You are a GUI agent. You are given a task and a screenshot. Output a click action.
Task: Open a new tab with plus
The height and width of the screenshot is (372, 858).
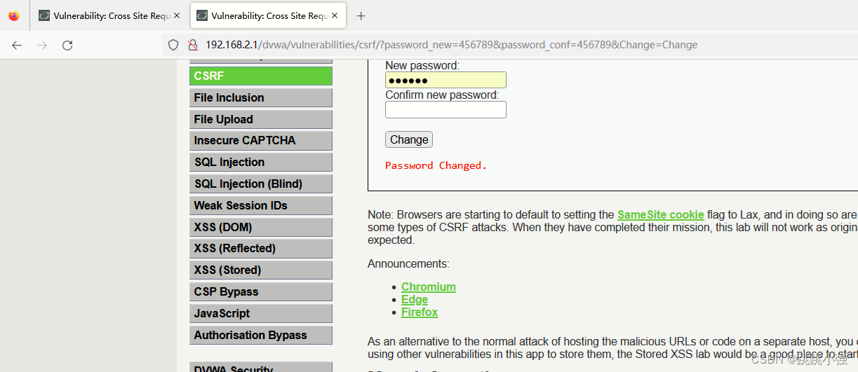[361, 15]
